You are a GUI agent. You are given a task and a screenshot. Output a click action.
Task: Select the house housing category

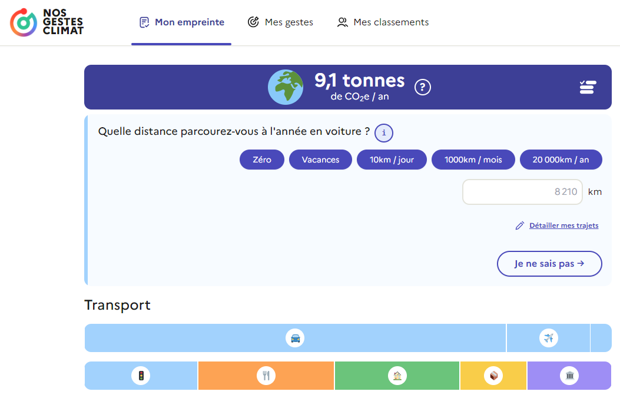pyautogui.click(x=397, y=376)
